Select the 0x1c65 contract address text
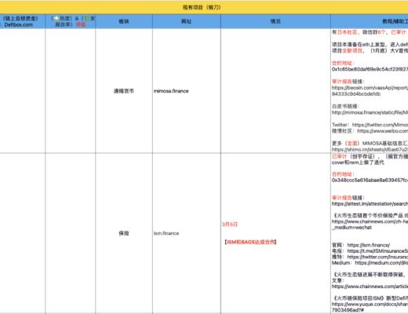Image resolution: width=408 pixels, height=314 pixels. pyautogui.click(x=370, y=69)
